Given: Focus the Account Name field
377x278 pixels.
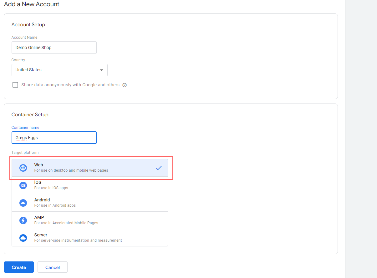Looking at the screenshot, I should tap(54, 48).
